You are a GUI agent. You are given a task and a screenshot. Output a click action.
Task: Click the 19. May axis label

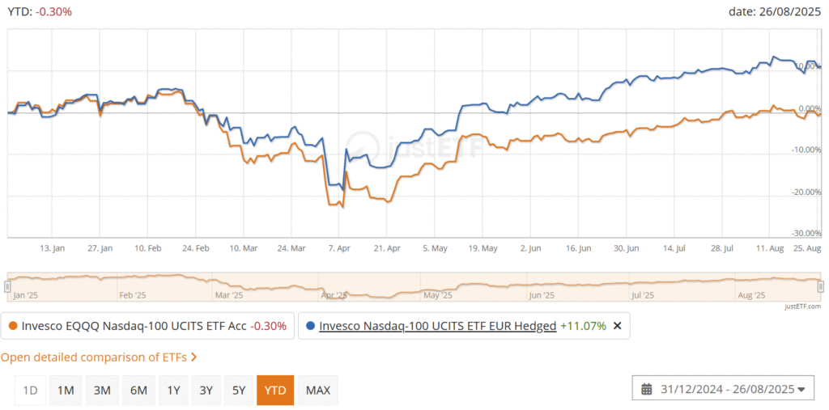click(483, 247)
